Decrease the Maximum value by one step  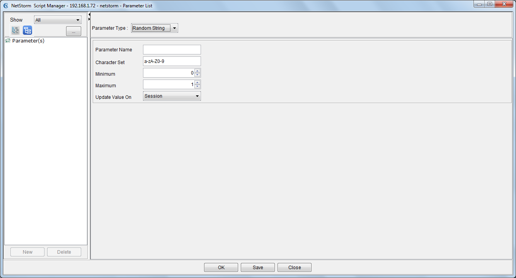[x=197, y=86]
